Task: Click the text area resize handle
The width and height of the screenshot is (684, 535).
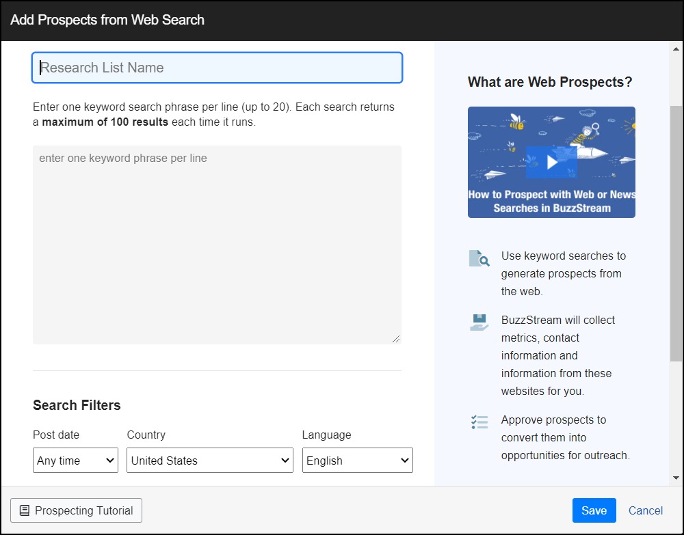Action: (396, 339)
